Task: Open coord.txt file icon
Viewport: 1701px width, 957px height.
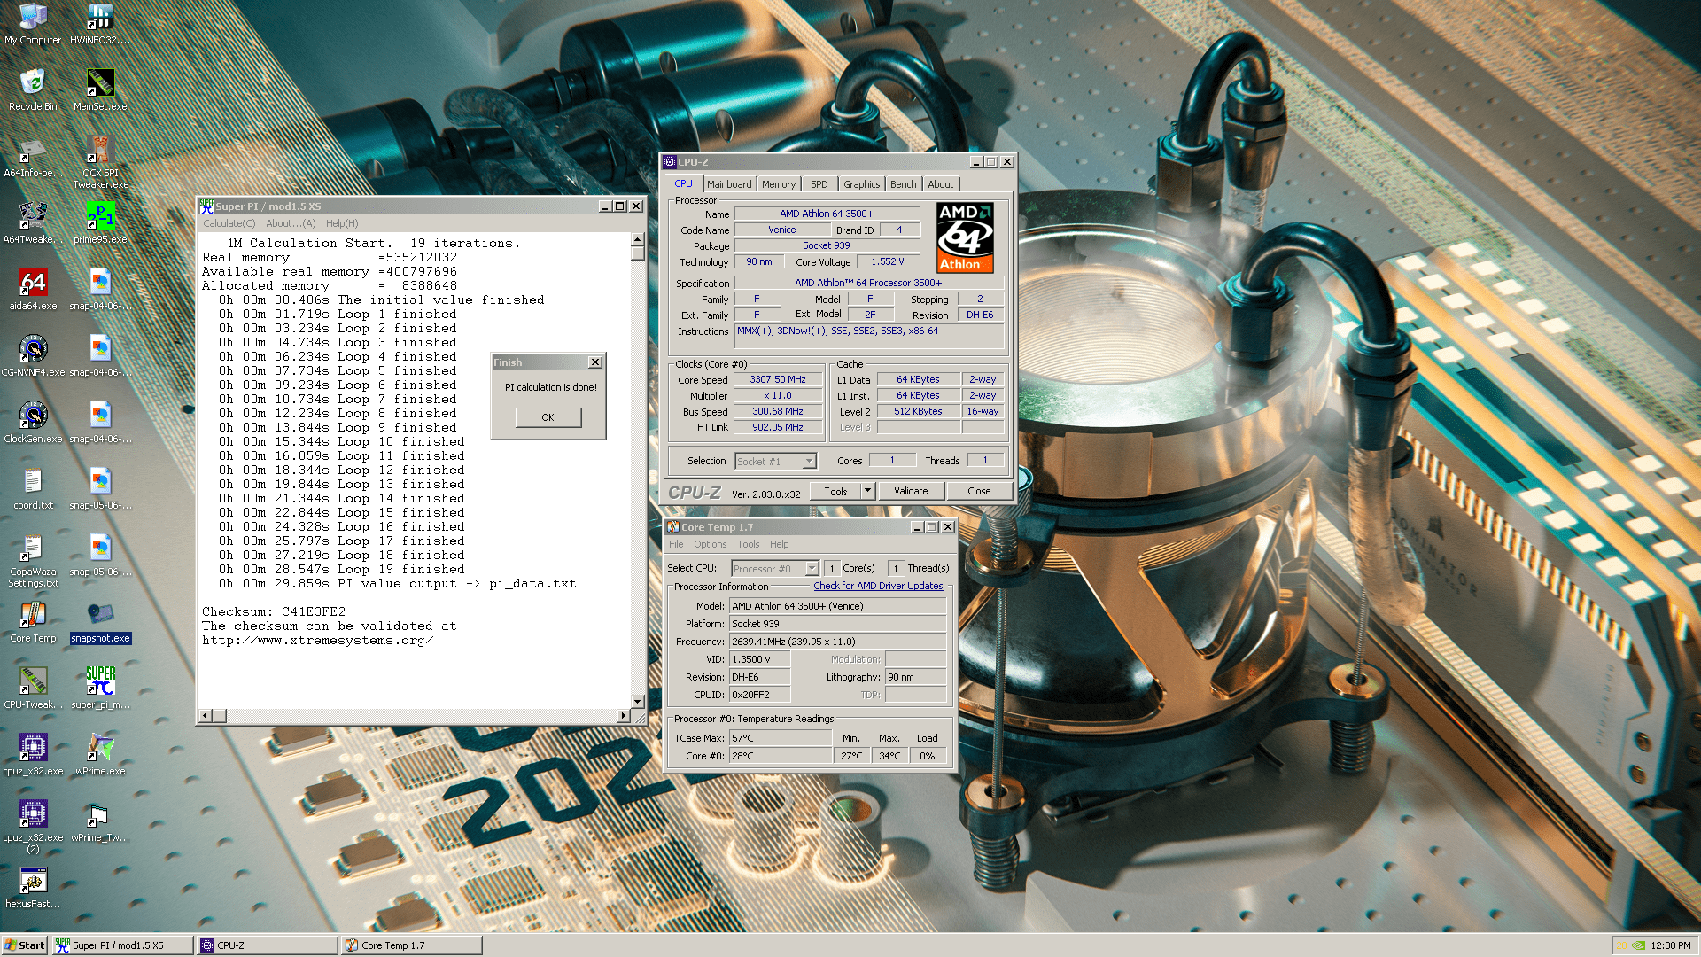Action: (33, 489)
